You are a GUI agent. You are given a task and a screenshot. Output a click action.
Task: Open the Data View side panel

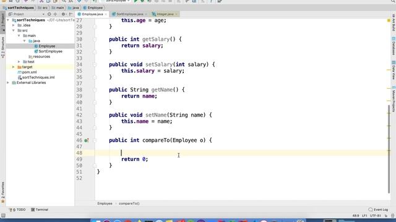pyautogui.click(x=394, y=70)
